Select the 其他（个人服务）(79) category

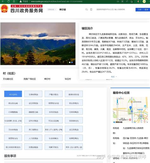click(53, 129)
